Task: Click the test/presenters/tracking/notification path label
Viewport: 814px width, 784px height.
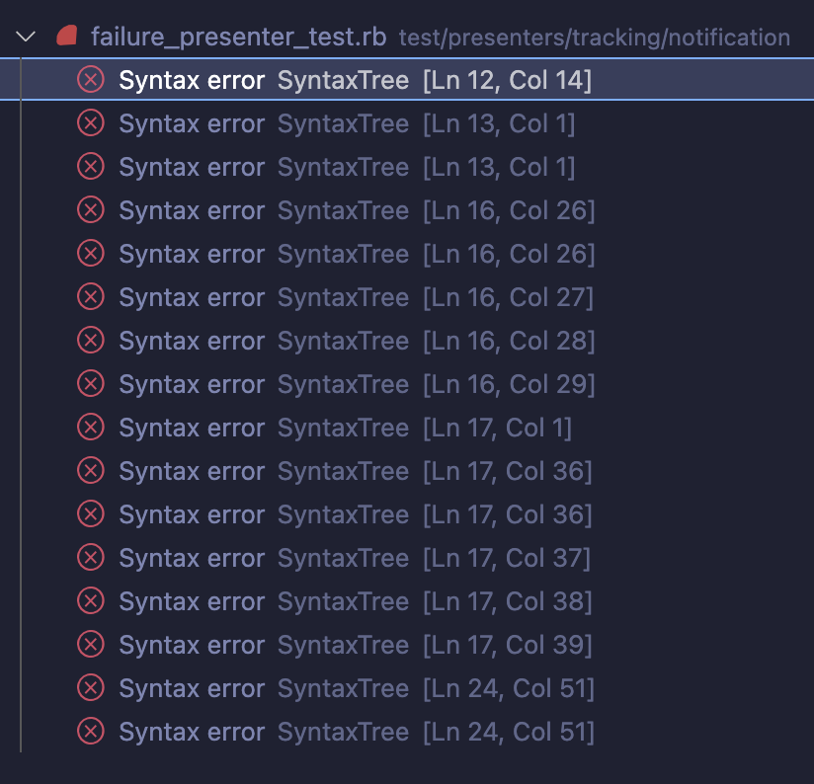Action: pos(595,38)
